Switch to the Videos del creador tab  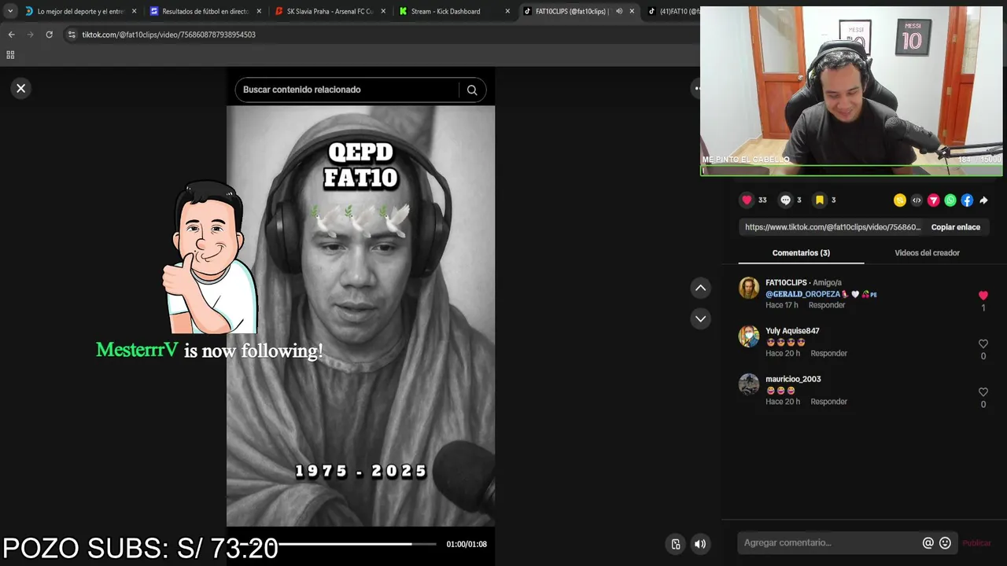click(927, 253)
